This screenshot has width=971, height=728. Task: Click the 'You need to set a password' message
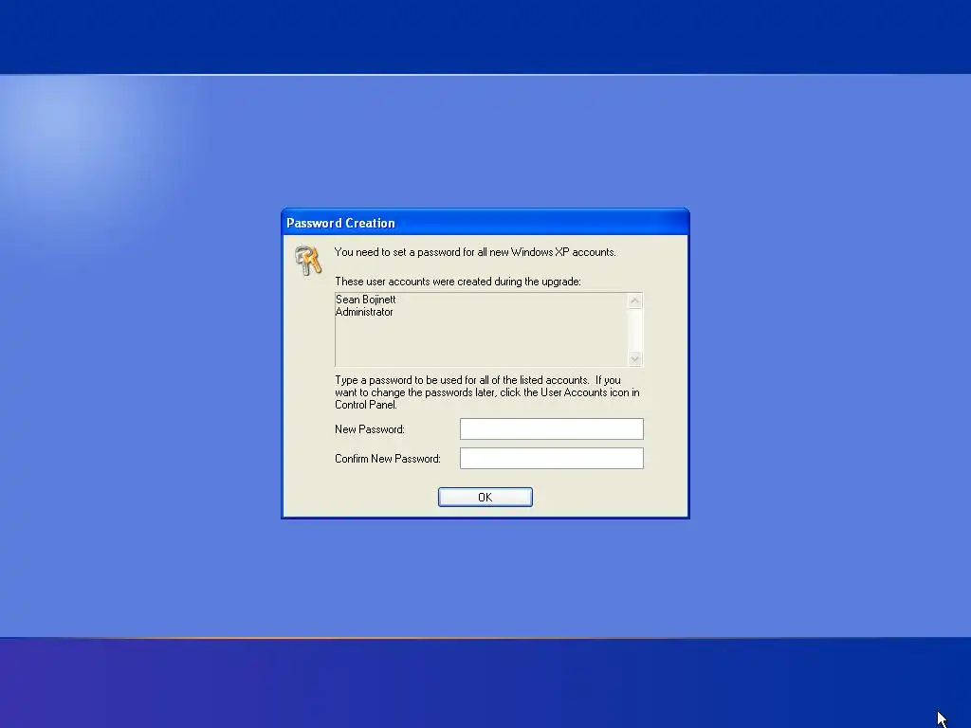(475, 252)
